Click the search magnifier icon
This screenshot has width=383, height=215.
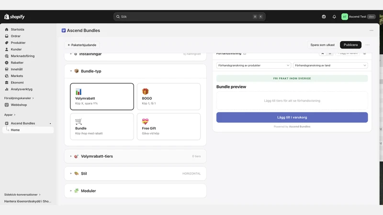click(x=118, y=17)
